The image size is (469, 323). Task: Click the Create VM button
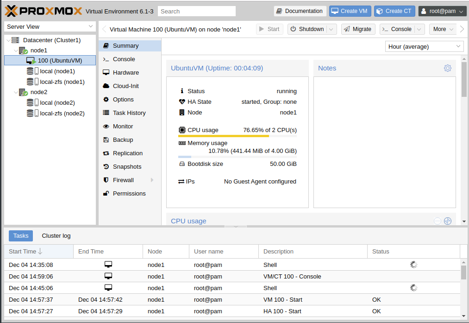350,11
